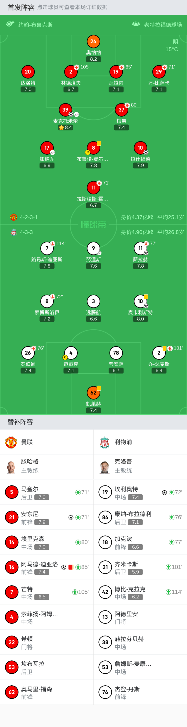
Task: Tap the stadium icon beside 老特拉福德球场
Action: click(136, 24)
